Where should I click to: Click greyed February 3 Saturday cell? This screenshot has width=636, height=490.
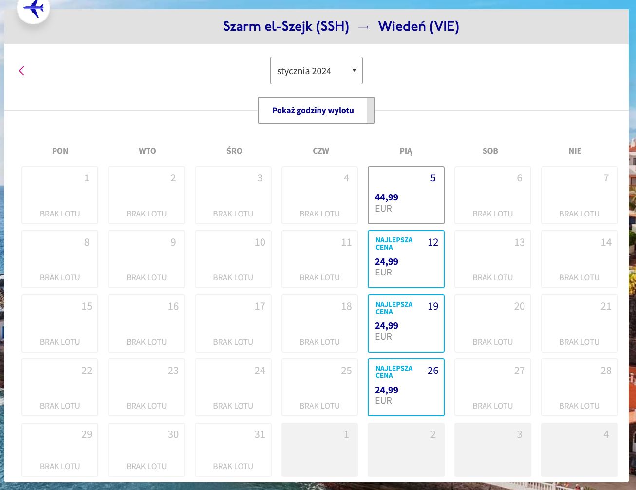pos(493,450)
